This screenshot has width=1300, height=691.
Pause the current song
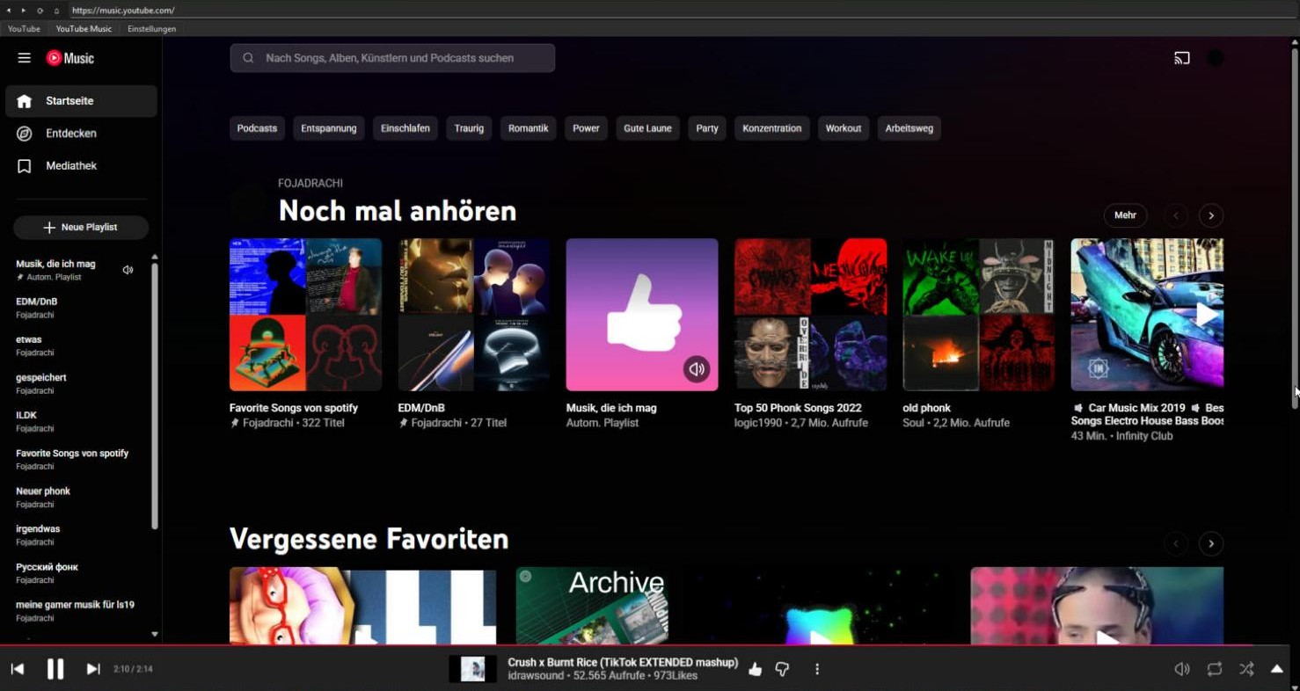click(x=55, y=669)
